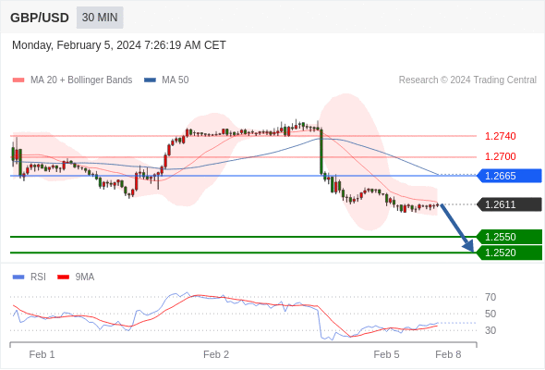This screenshot has width=545, height=370.
Task: Click the RSI legend label
Action: [x=38, y=277]
